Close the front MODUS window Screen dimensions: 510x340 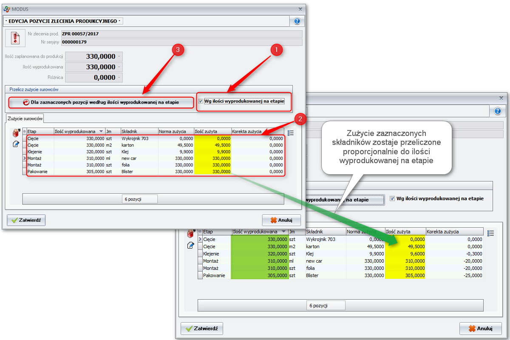point(300,9)
